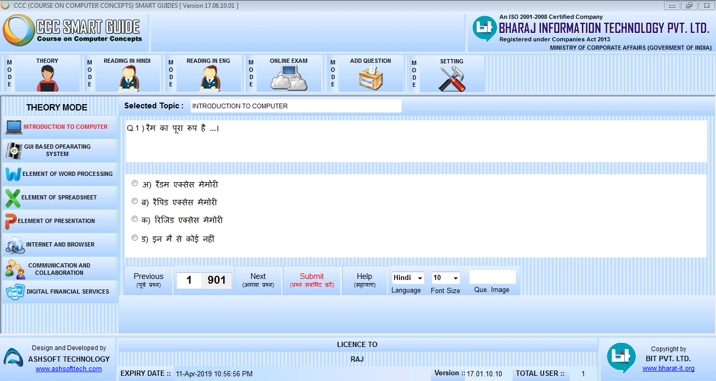716x381 pixels.
Task: Select ELEMENT OF WORD PROCESSING topic label
Action: [x=68, y=174]
